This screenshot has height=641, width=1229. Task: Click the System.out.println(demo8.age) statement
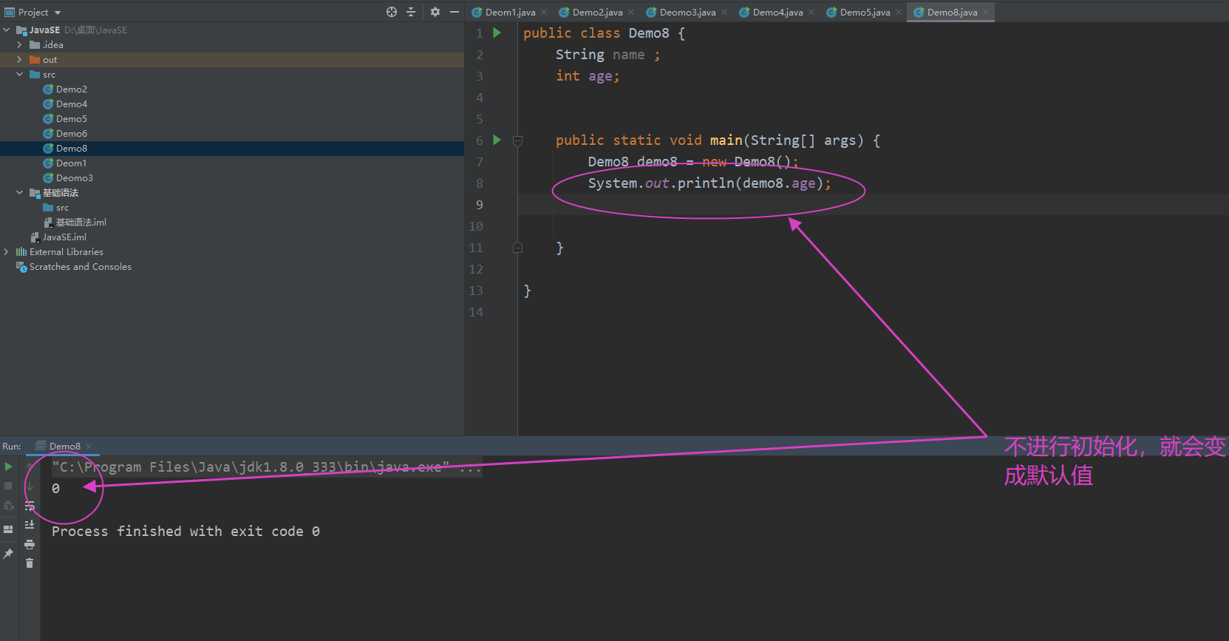709,183
